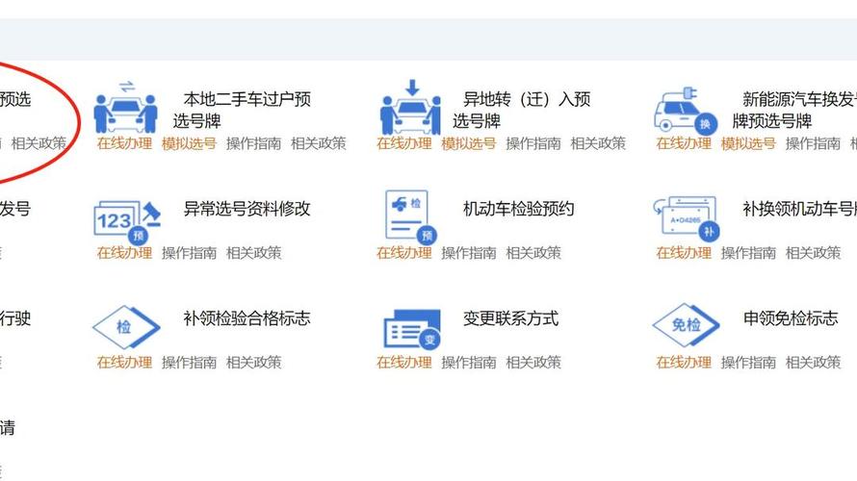Open 相关政策 for 异常选号资料修改
The height and width of the screenshot is (481, 857).
[x=253, y=253]
